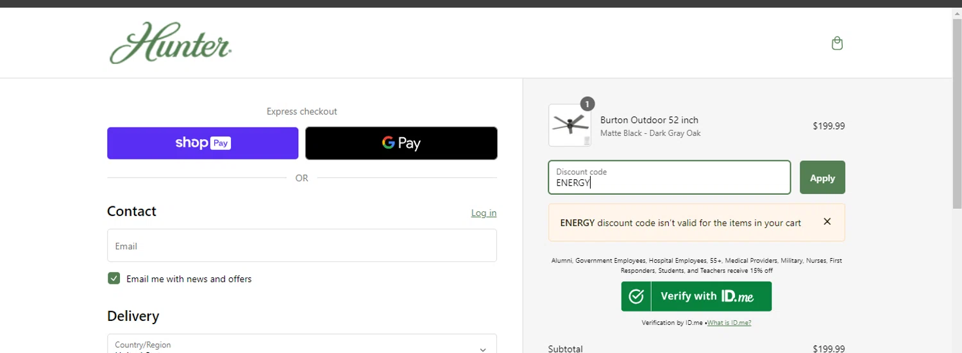962x353 pixels.
Task: Click the Express checkout label
Action: pyautogui.click(x=302, y=111)
